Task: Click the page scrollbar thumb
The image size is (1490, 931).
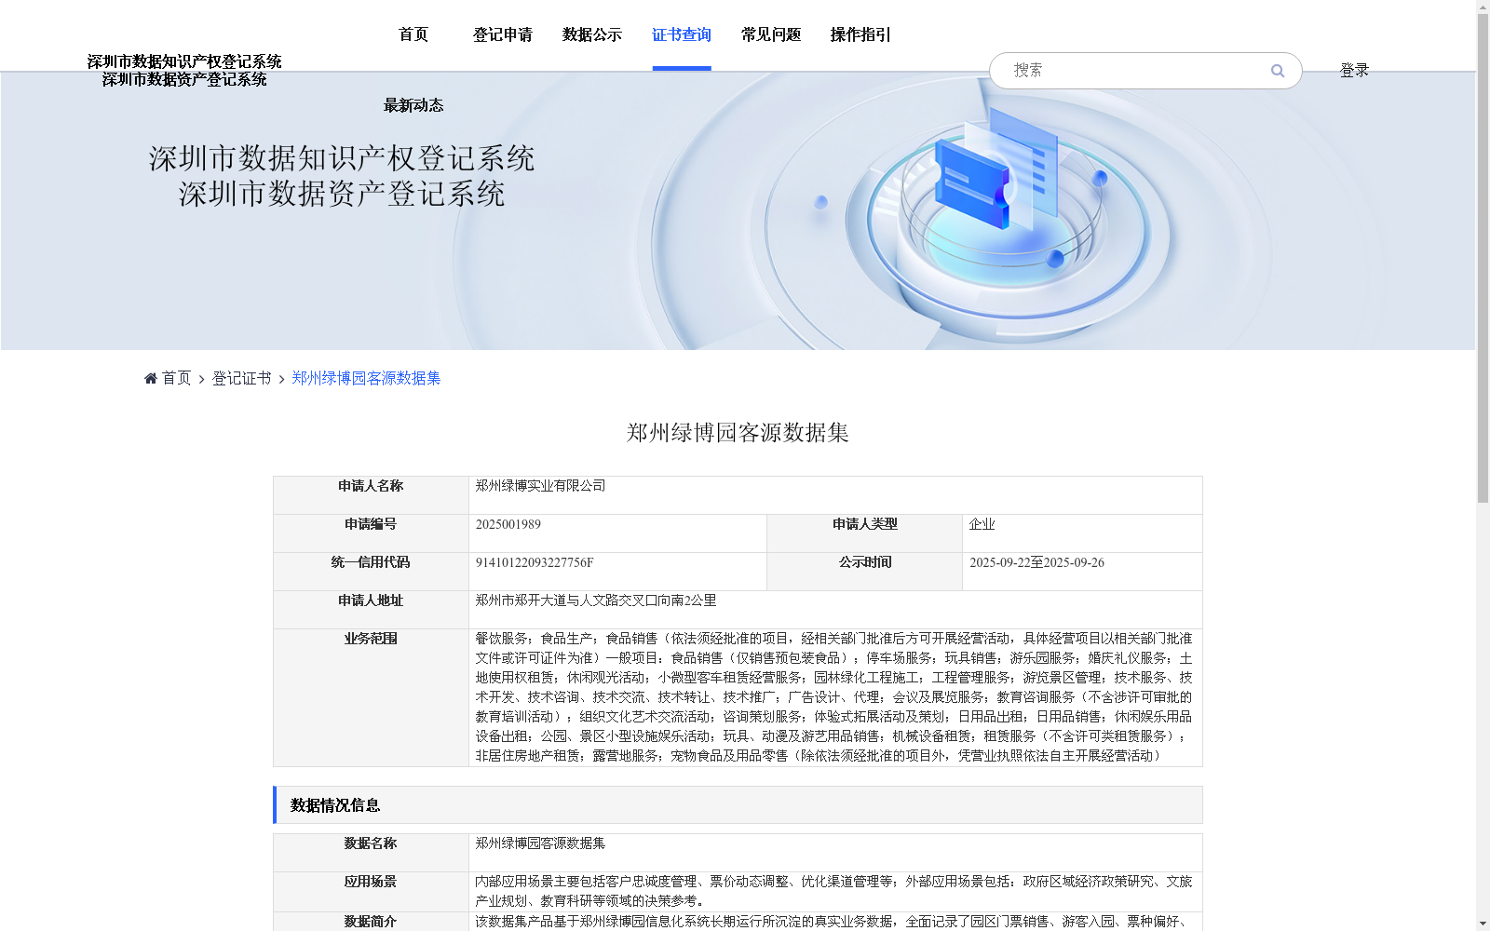Action: pyautogui.click(x=1483, y=256)
